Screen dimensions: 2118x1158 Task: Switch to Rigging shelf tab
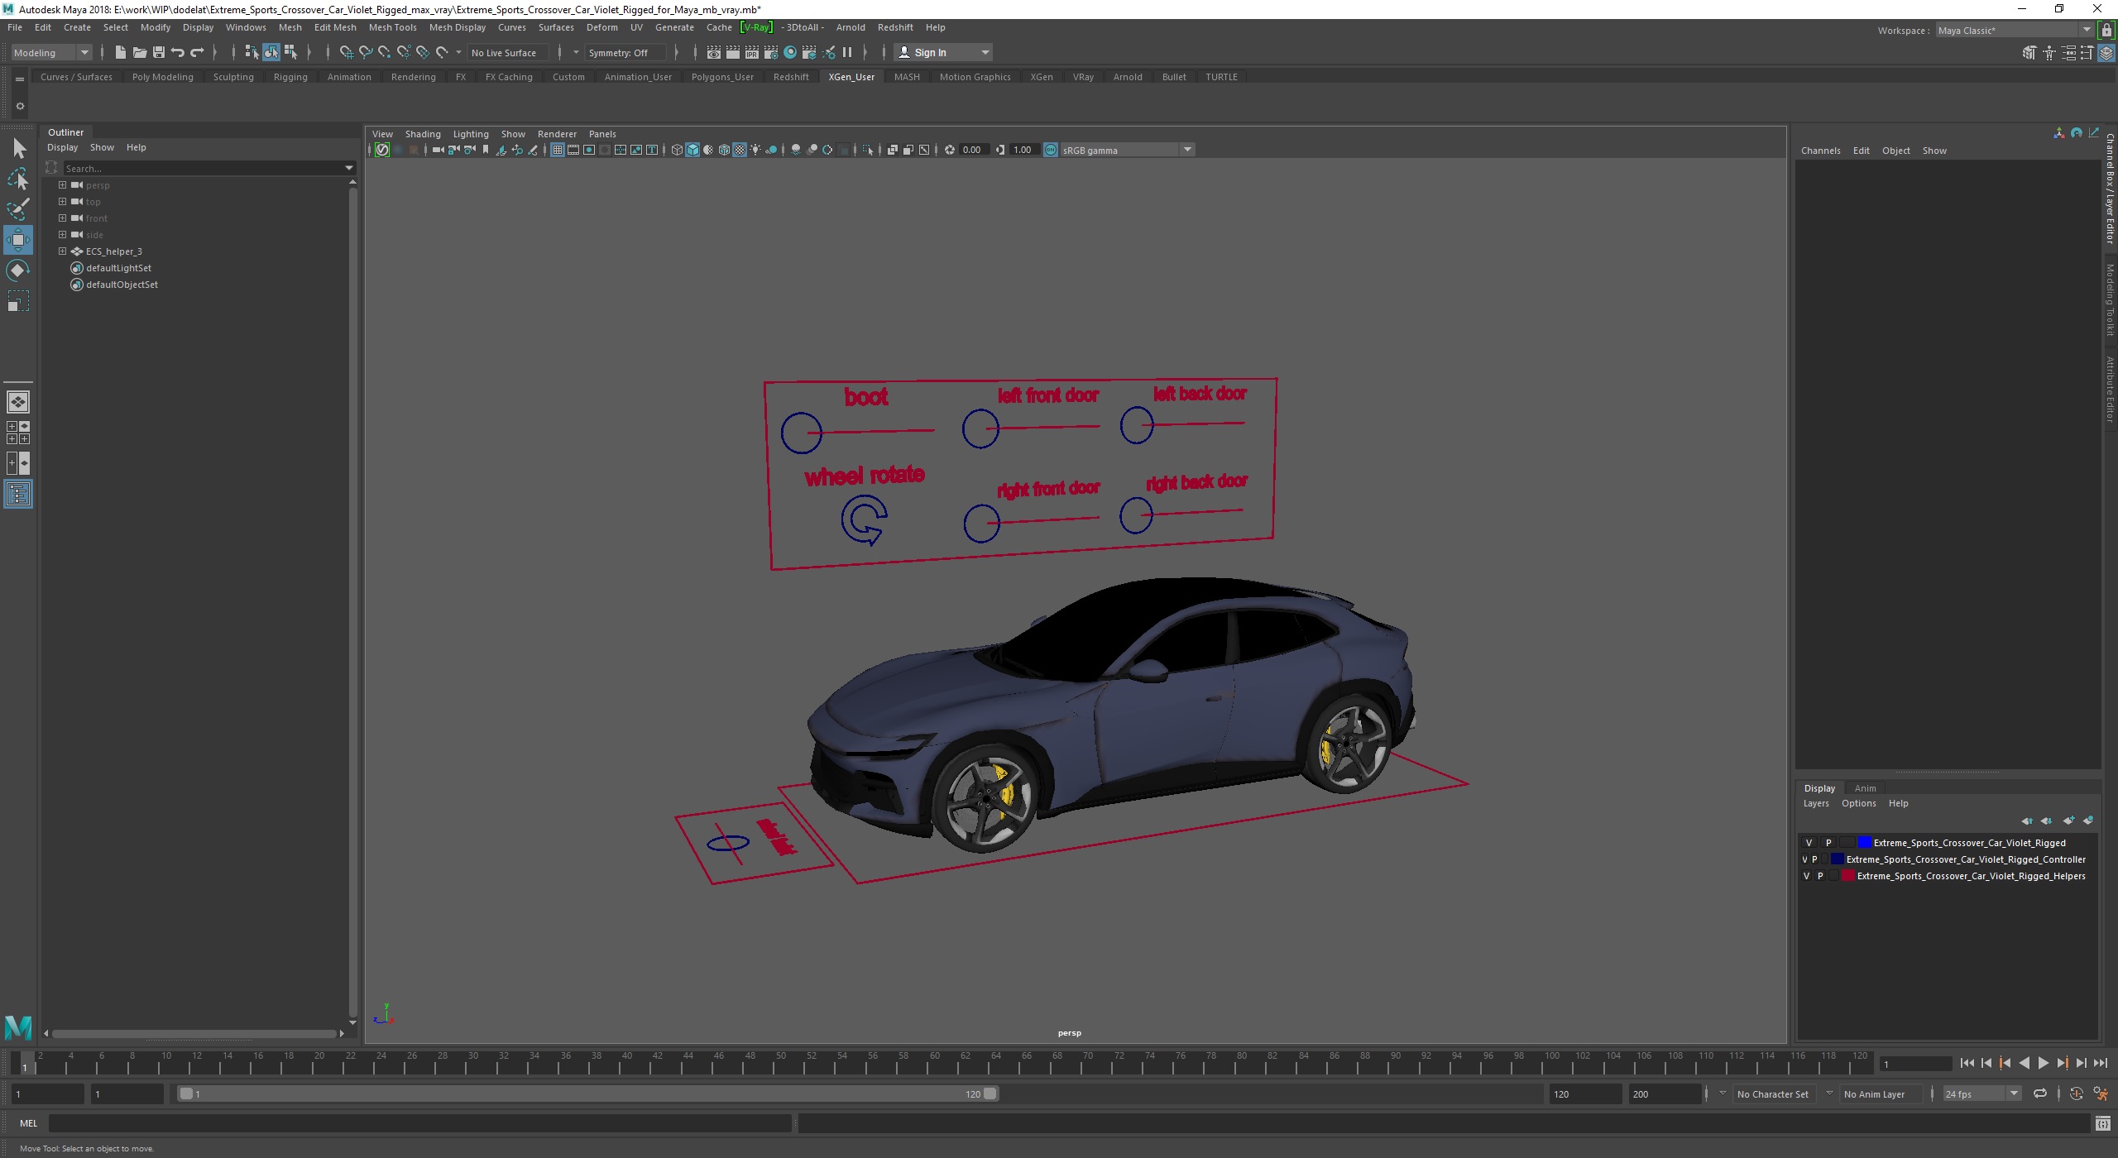tap(290, 77)
